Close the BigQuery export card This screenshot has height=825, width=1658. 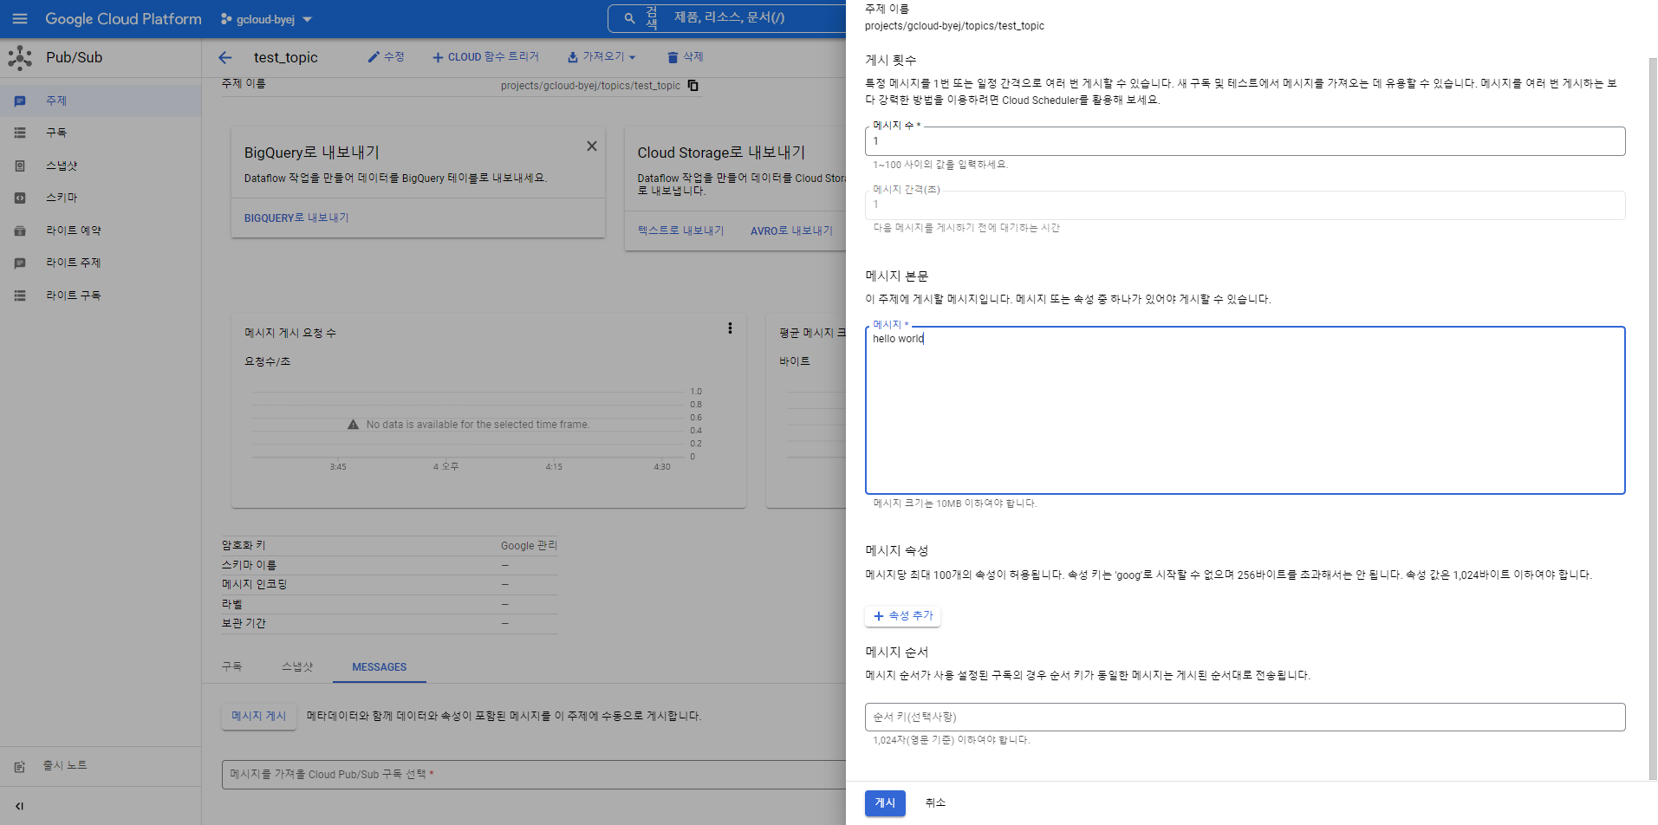[x=592, y=146]
